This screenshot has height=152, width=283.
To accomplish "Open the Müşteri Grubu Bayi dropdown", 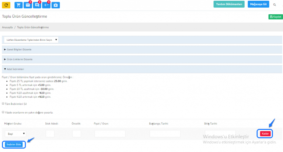I will 15,134.
